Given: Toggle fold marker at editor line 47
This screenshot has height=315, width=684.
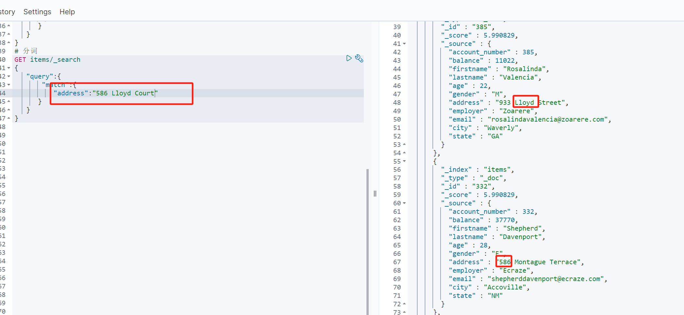Looking at the screenshot, I should (x=9, y=118).
